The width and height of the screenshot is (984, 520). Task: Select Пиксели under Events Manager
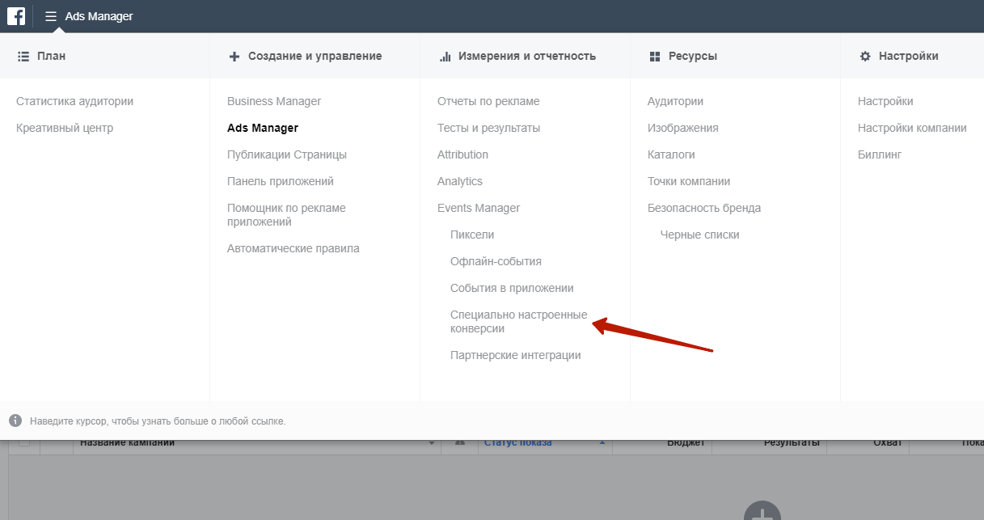(x=472, y=235)
